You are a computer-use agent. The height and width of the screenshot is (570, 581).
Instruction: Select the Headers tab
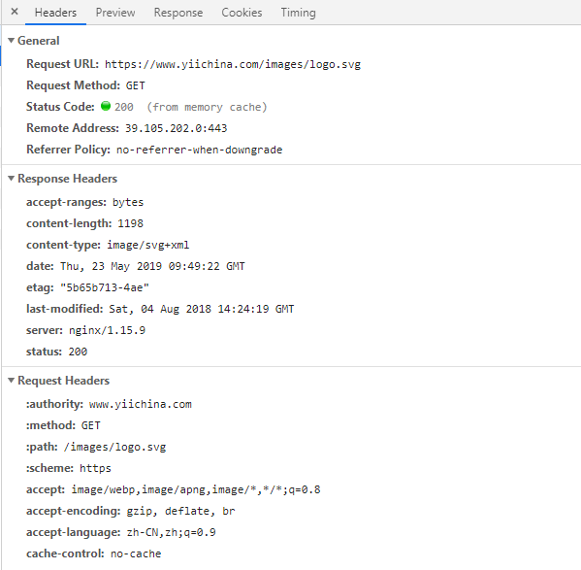(x=55, y=13)
